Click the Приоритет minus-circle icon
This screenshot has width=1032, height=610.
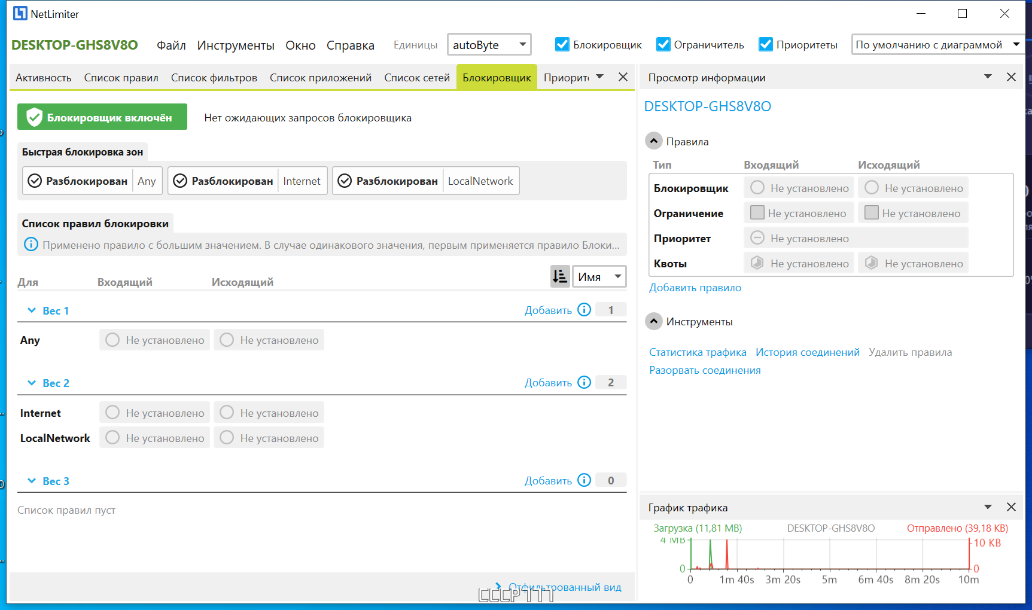pos(757,237)
